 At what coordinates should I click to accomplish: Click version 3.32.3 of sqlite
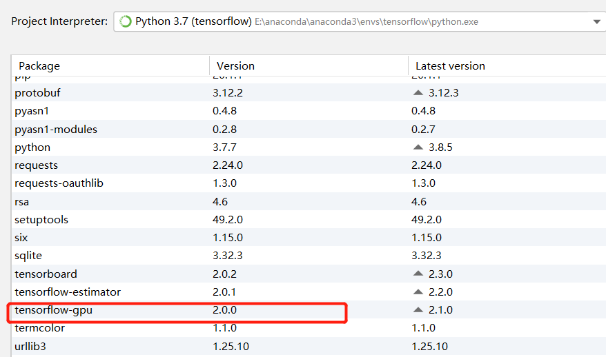(x=228, y=256)
